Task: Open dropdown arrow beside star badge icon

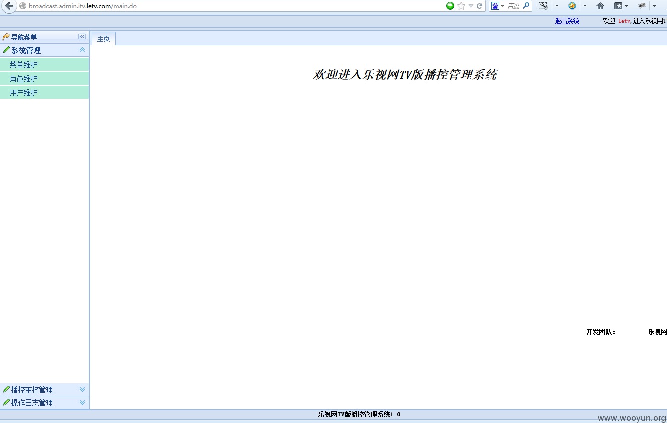Action: (585, 6)
